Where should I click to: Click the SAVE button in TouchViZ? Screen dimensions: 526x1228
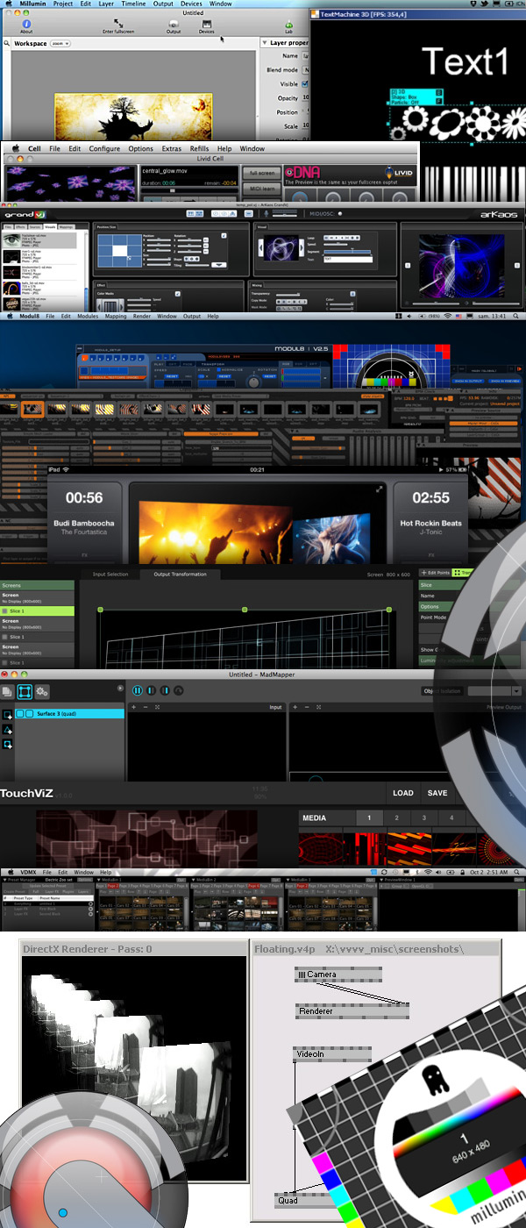tap(437, 793)
